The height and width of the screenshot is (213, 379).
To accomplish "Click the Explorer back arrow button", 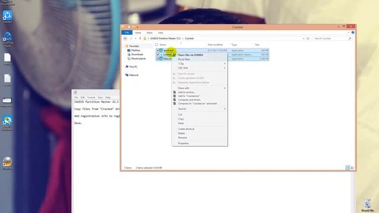I will [125, 38].
